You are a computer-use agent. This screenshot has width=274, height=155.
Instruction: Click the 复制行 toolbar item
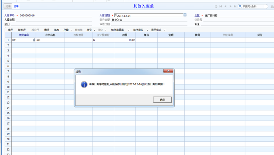point(22,30)
